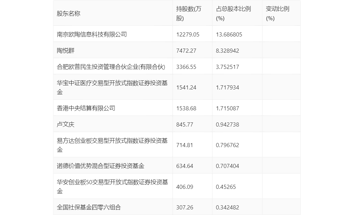Screen dimensions: 354x215
Task: Select the value 12279.05
Action: 188,35
